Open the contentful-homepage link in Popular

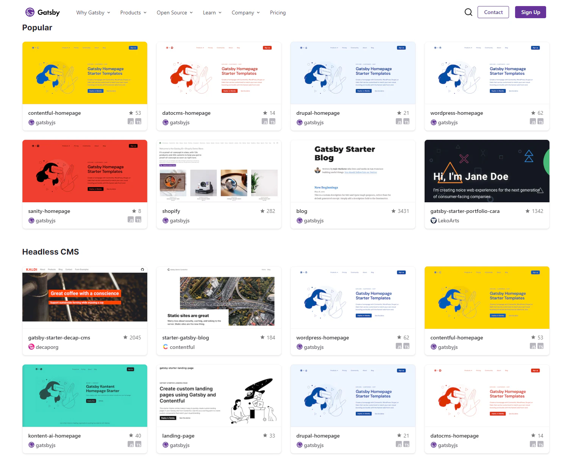point(55,113)
